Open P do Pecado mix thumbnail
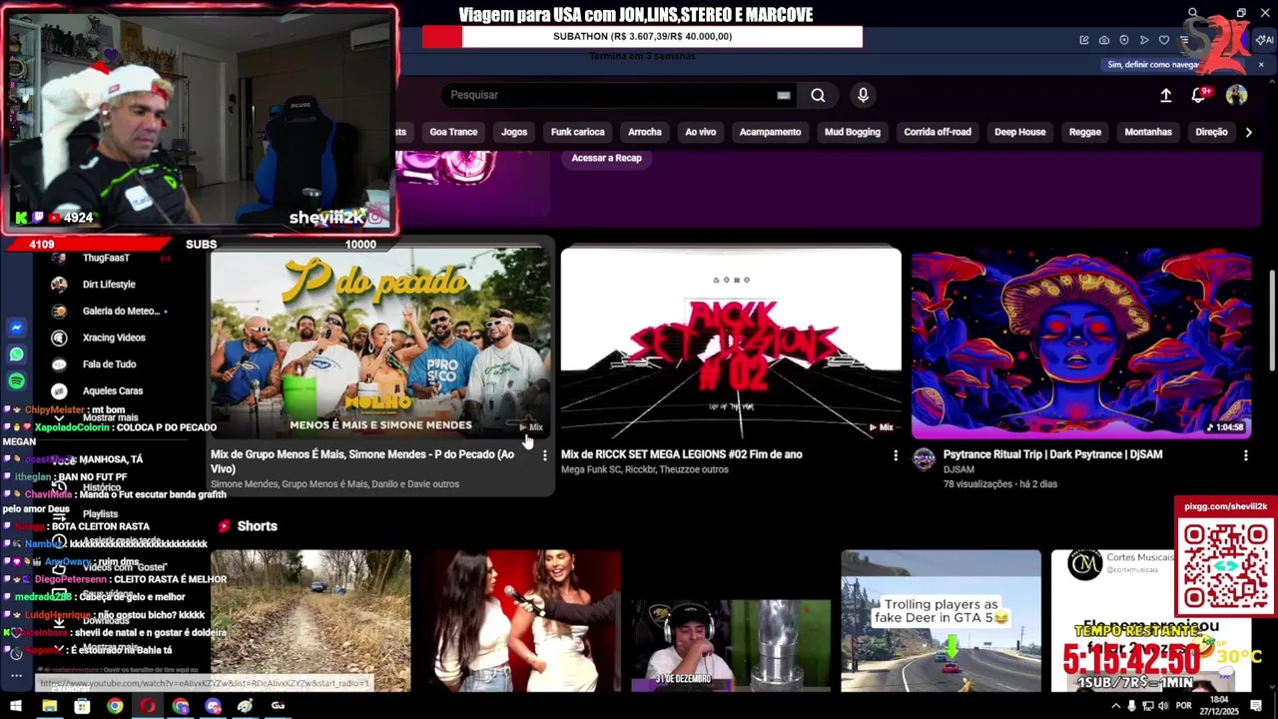The image size is (1278, 719). tap(380, 343)
